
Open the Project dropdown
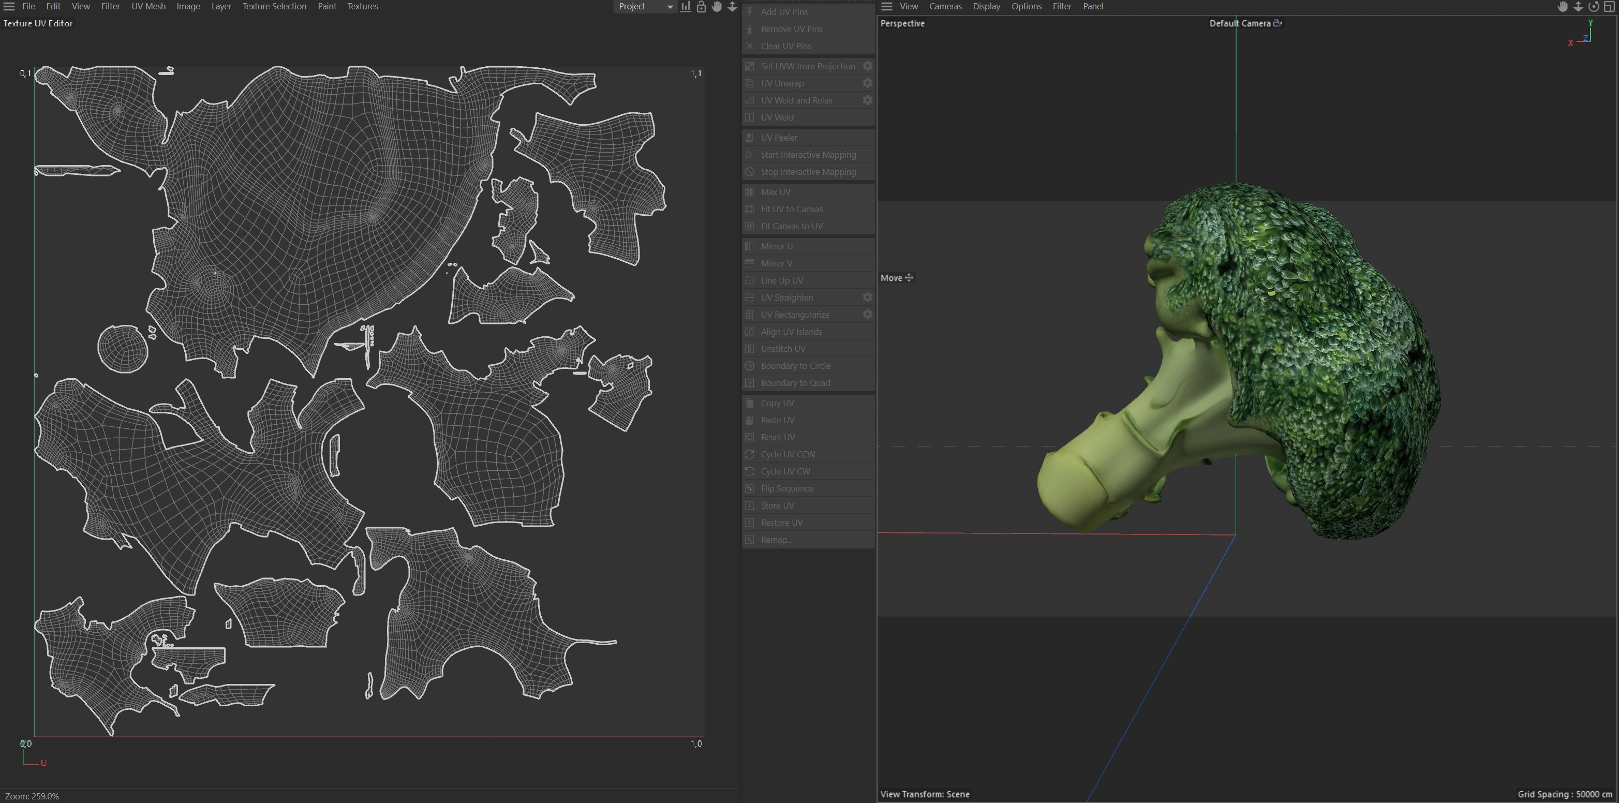pyautogui.click(x=645, y=6)
